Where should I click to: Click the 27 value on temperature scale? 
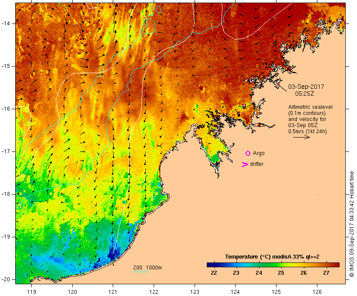coord(326,273)
